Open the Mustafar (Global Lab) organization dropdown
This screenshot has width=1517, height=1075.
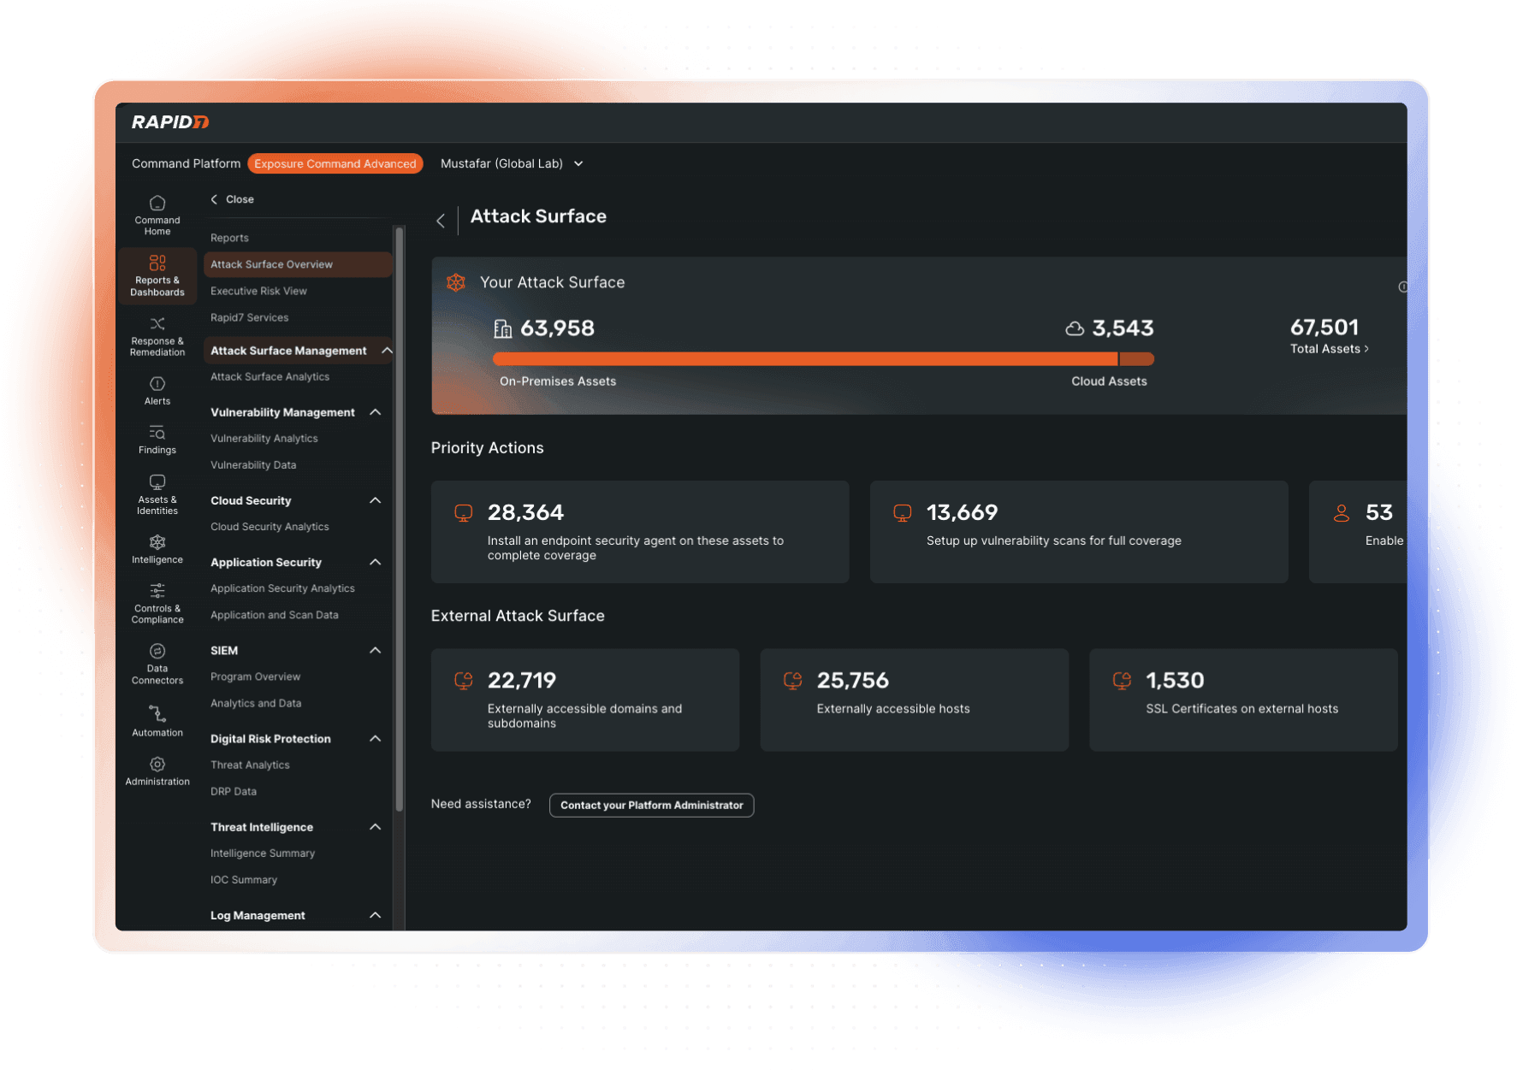tap(512, 163)
